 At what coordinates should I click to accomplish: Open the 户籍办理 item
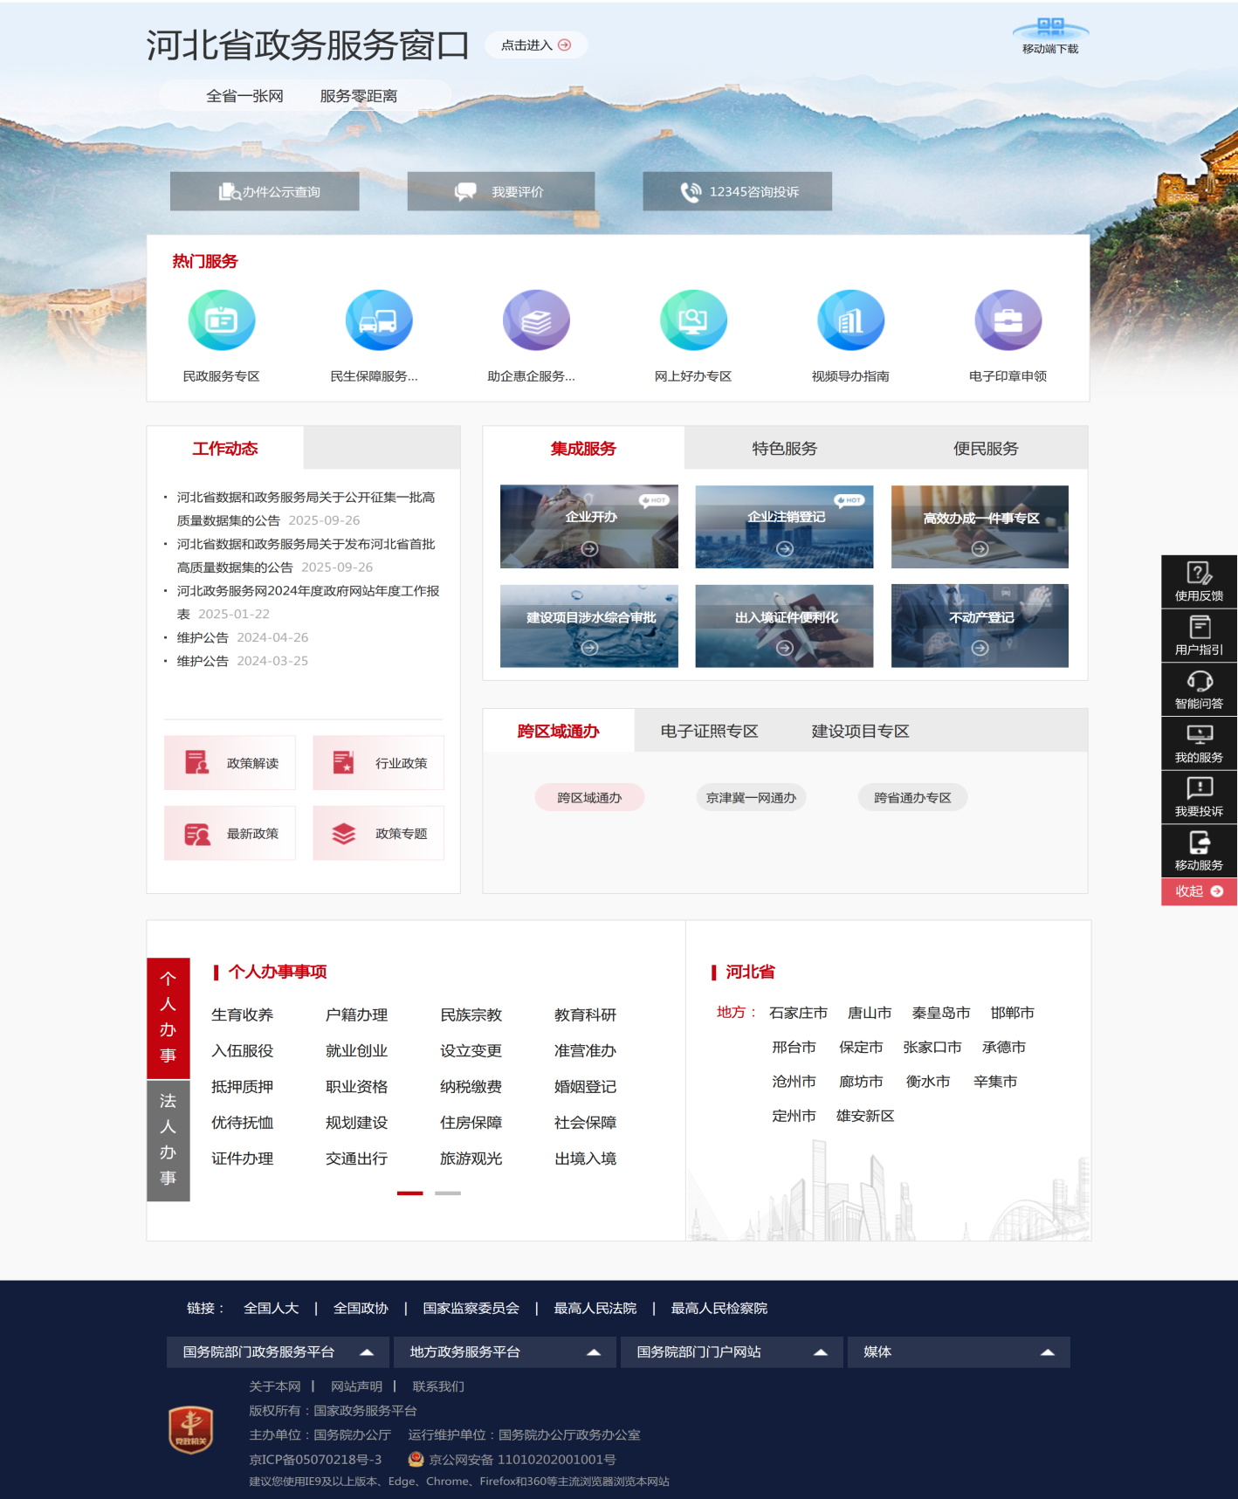coord(356,1014)
